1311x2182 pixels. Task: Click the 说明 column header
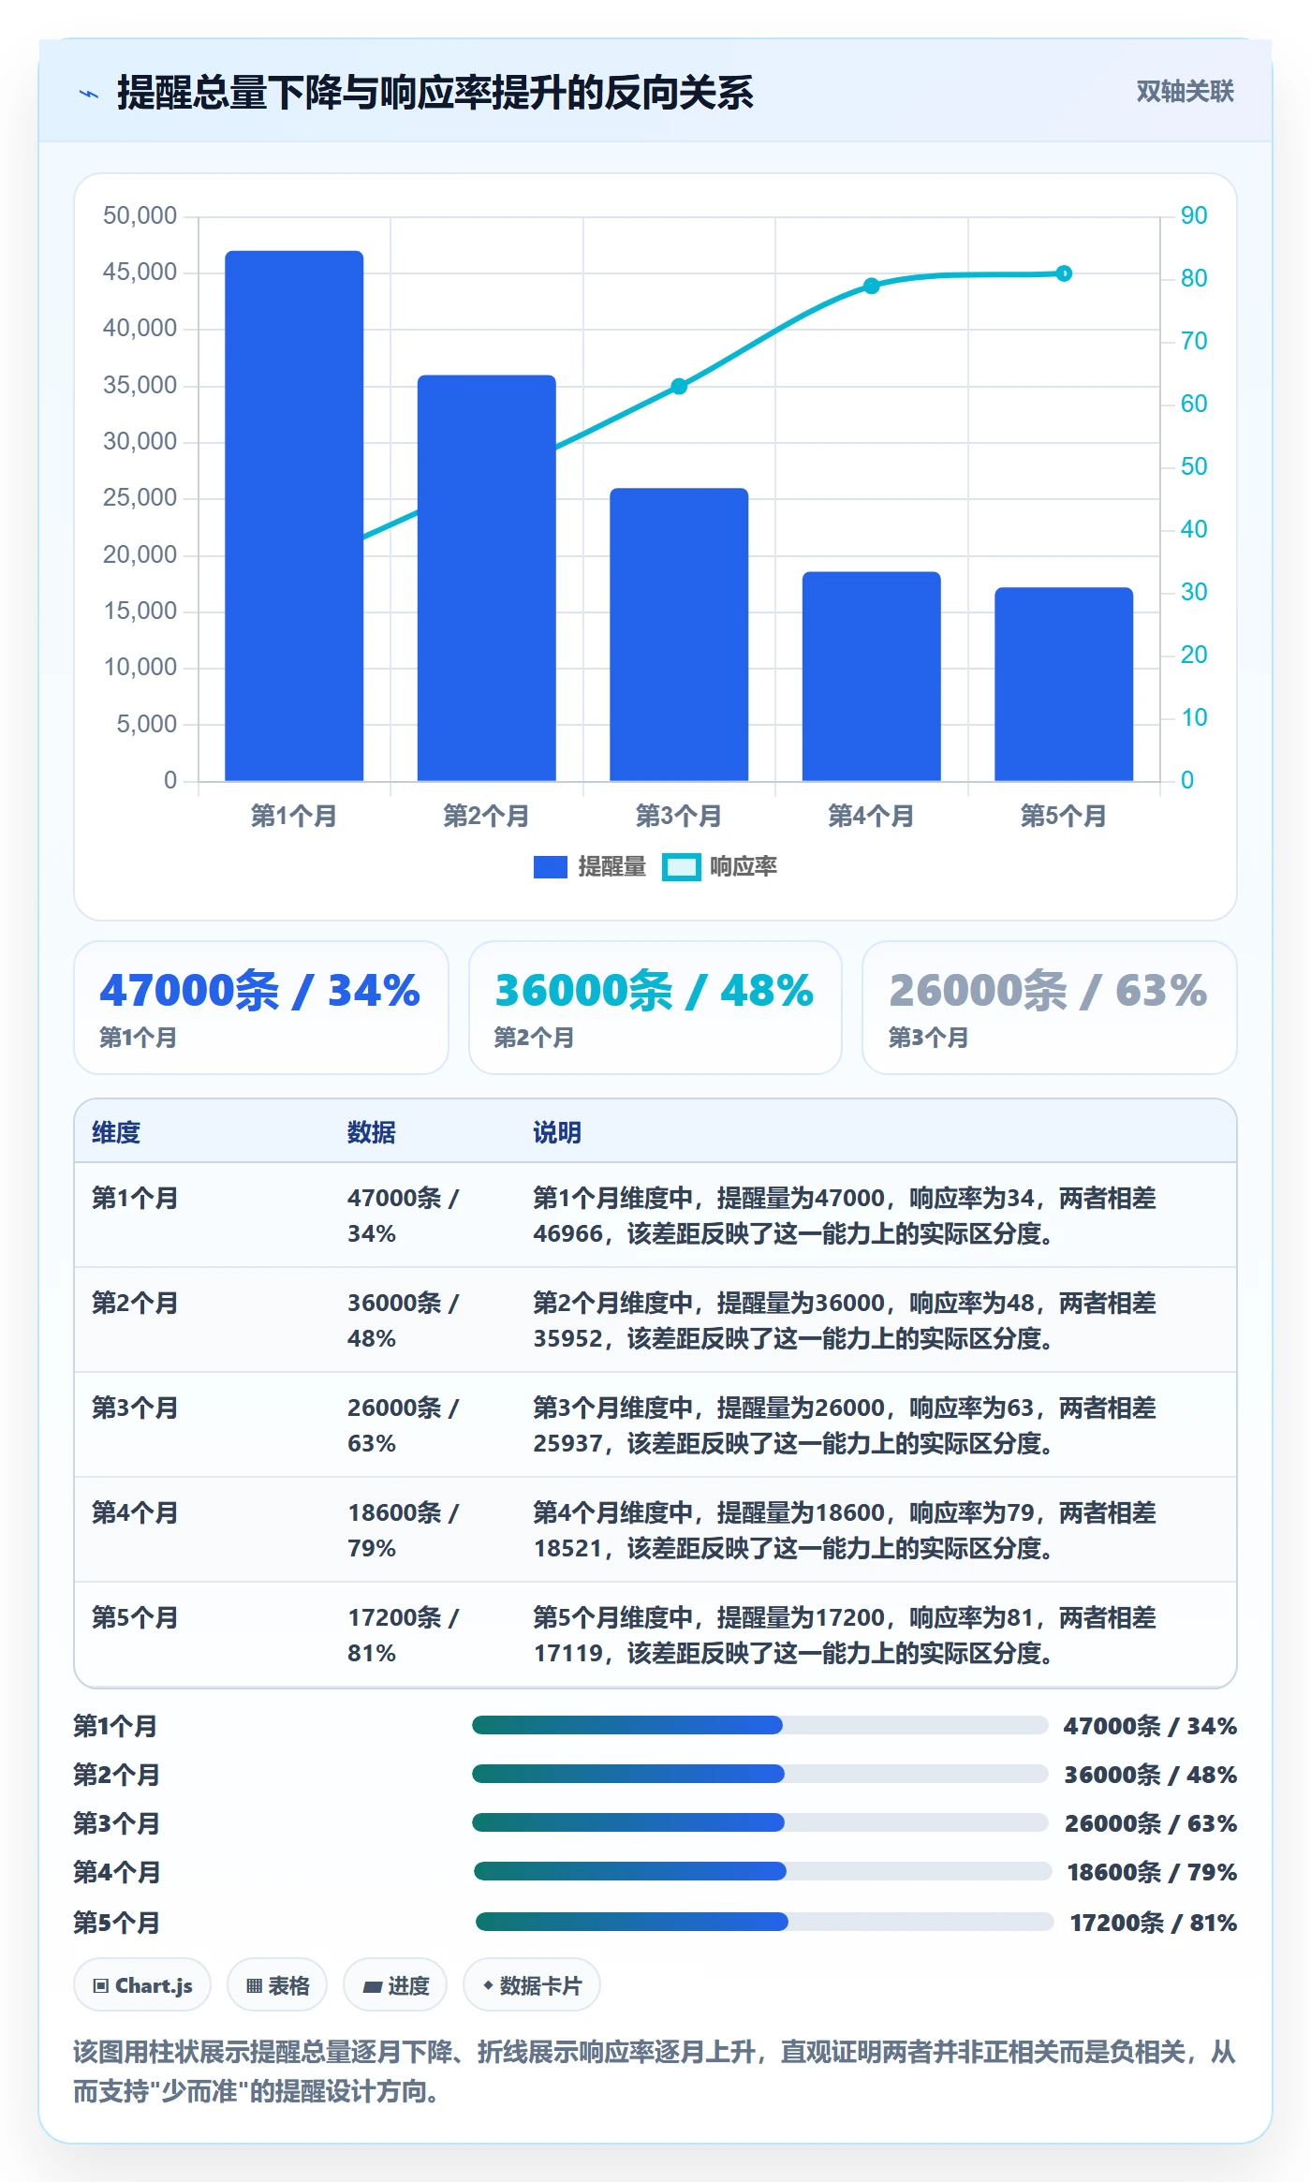tap(557, 1132)
